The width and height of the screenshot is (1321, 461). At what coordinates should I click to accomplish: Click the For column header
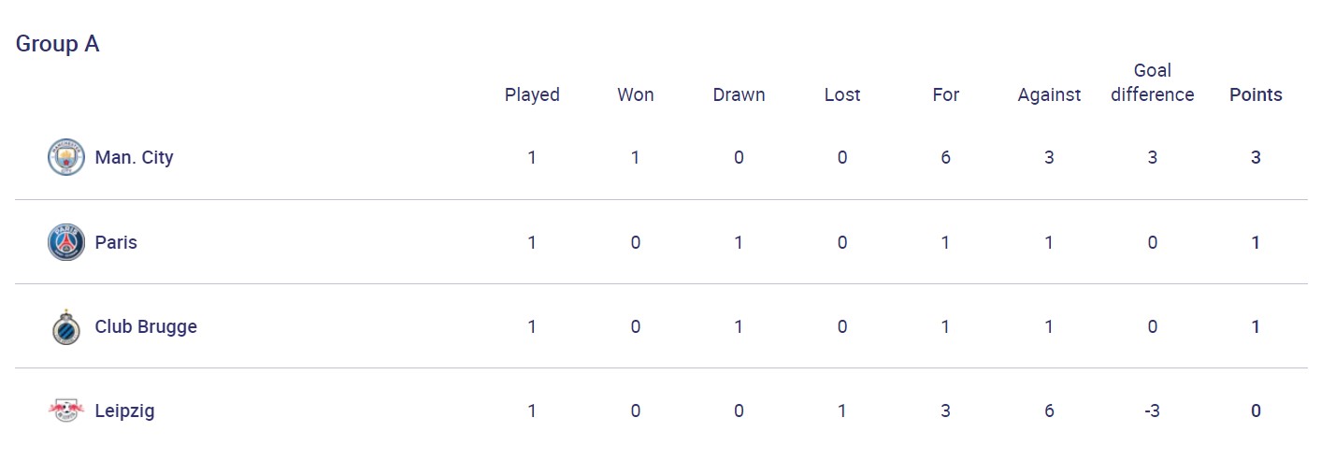946,94
